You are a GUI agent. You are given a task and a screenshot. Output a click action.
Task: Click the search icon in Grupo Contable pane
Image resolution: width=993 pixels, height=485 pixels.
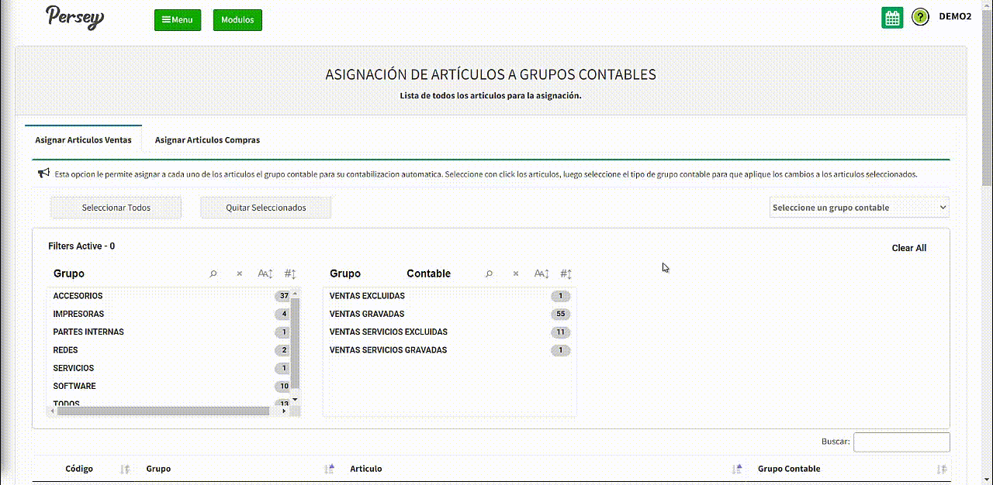click(489, 274)
